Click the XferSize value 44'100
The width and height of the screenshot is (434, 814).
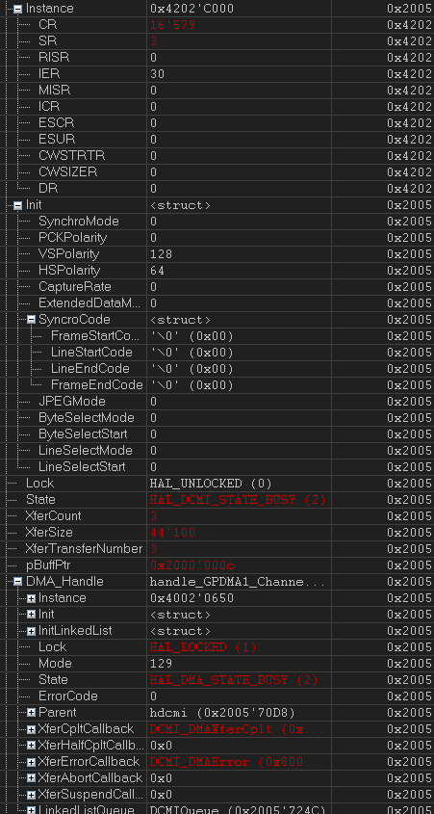click(172, 533)
